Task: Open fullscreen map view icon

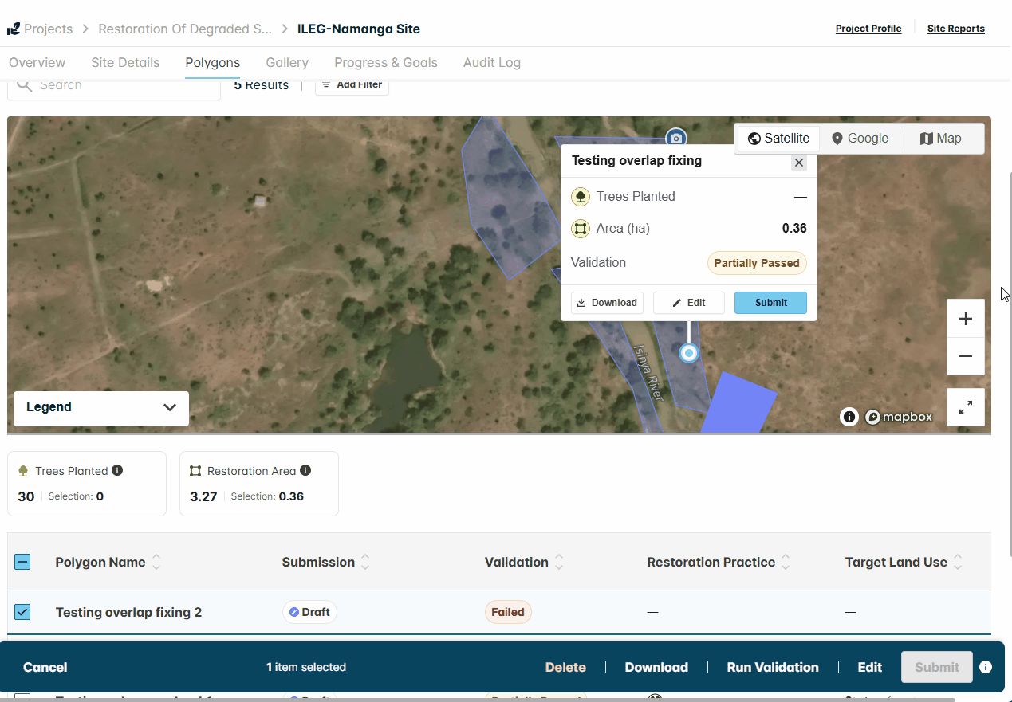Action: pos(965,407)
